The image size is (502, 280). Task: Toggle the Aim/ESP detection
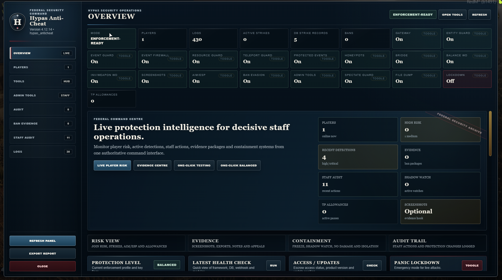click(226, 76)
